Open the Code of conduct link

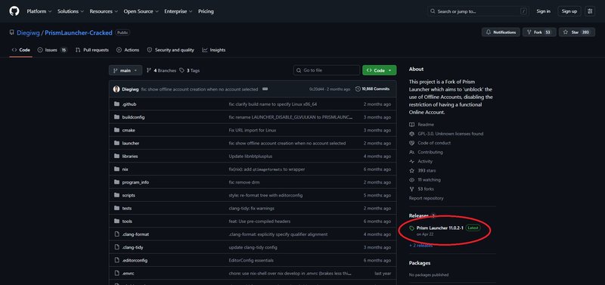tap(434, 143)
